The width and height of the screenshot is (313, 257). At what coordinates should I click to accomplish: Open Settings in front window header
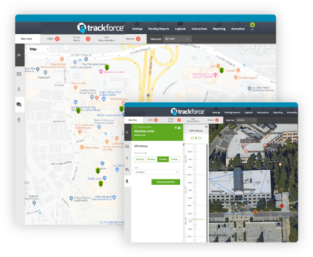pos(216,111)
